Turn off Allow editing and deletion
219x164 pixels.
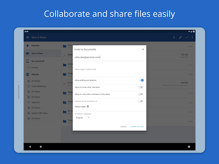pyautogui.click(x=142, y=80)
